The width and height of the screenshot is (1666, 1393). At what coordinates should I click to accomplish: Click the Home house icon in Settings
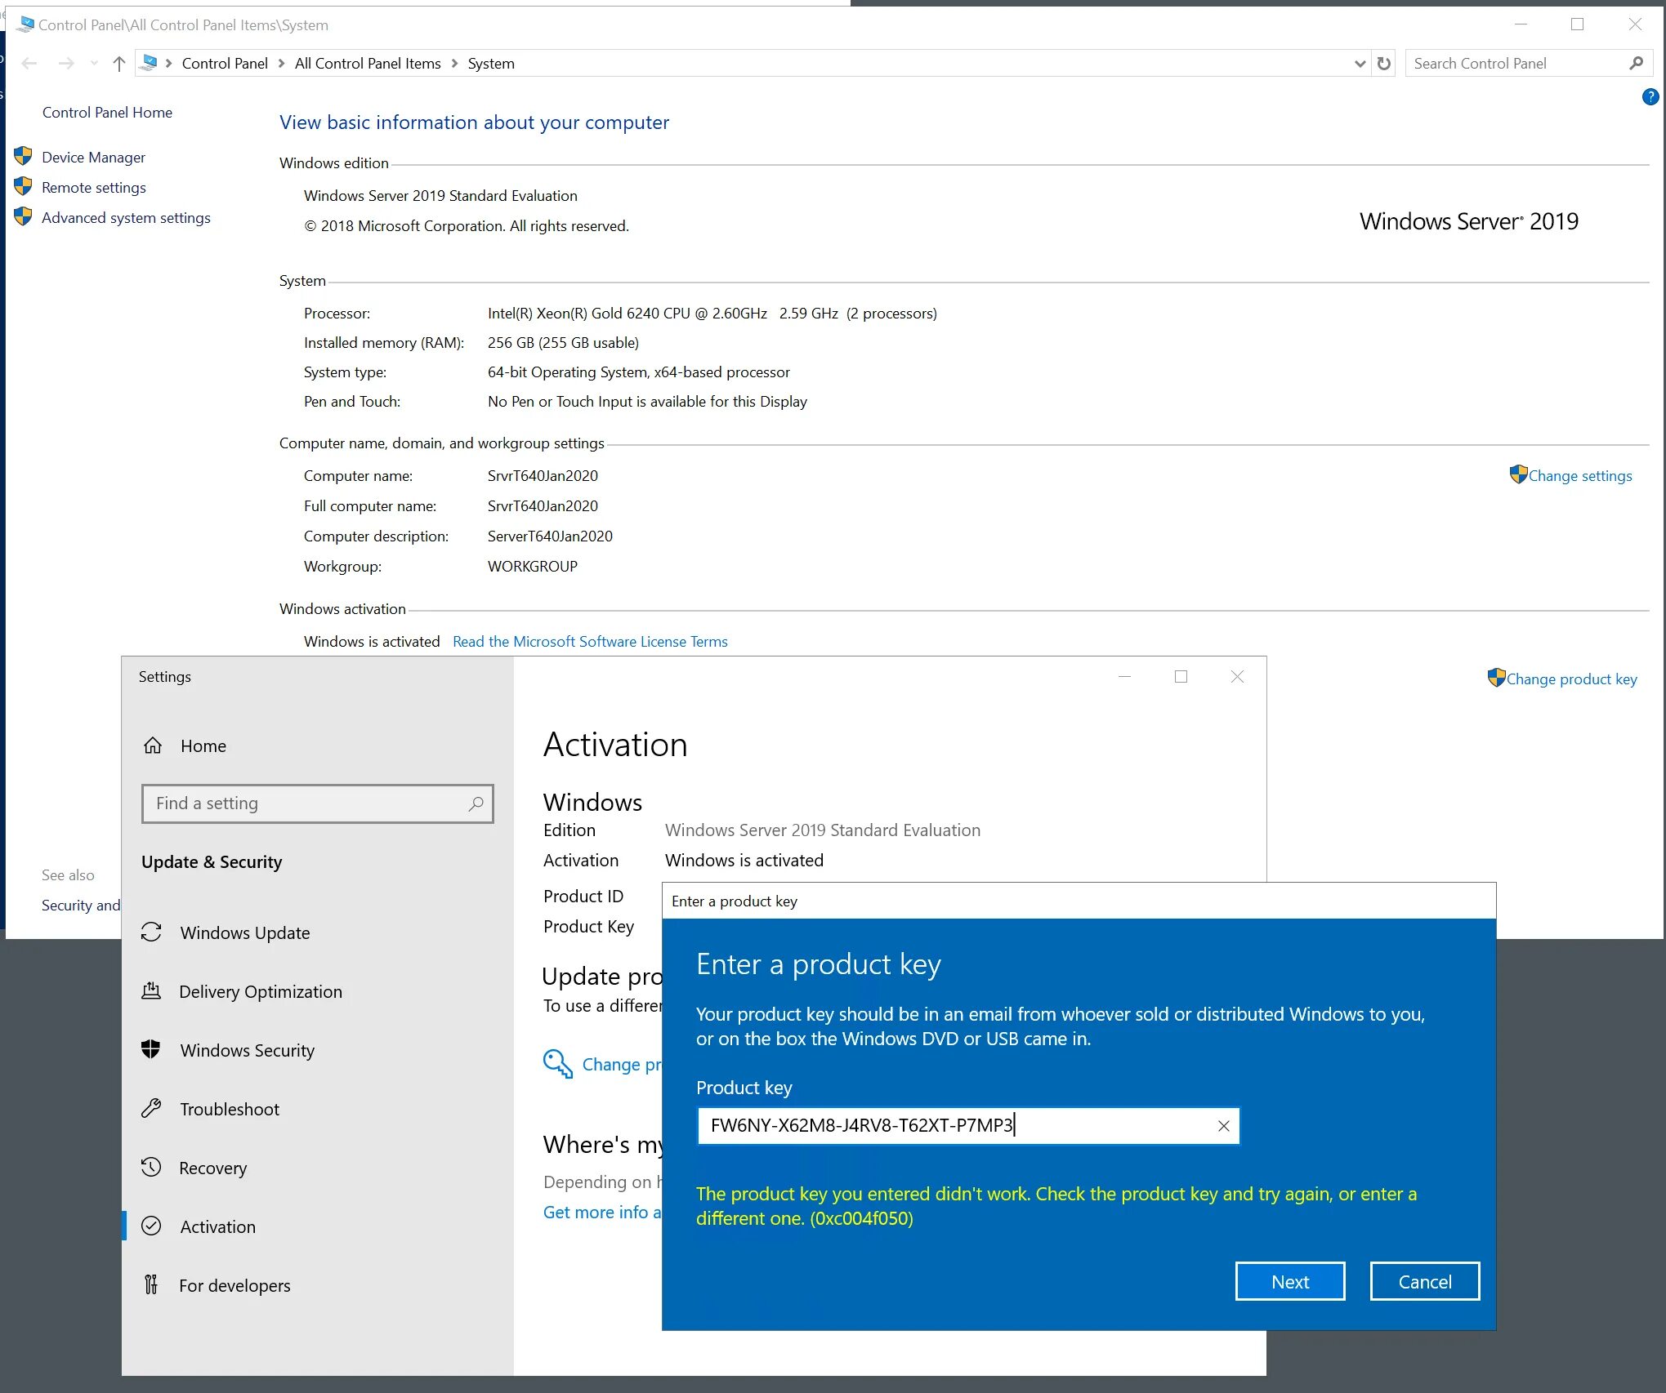coord(153,745)
